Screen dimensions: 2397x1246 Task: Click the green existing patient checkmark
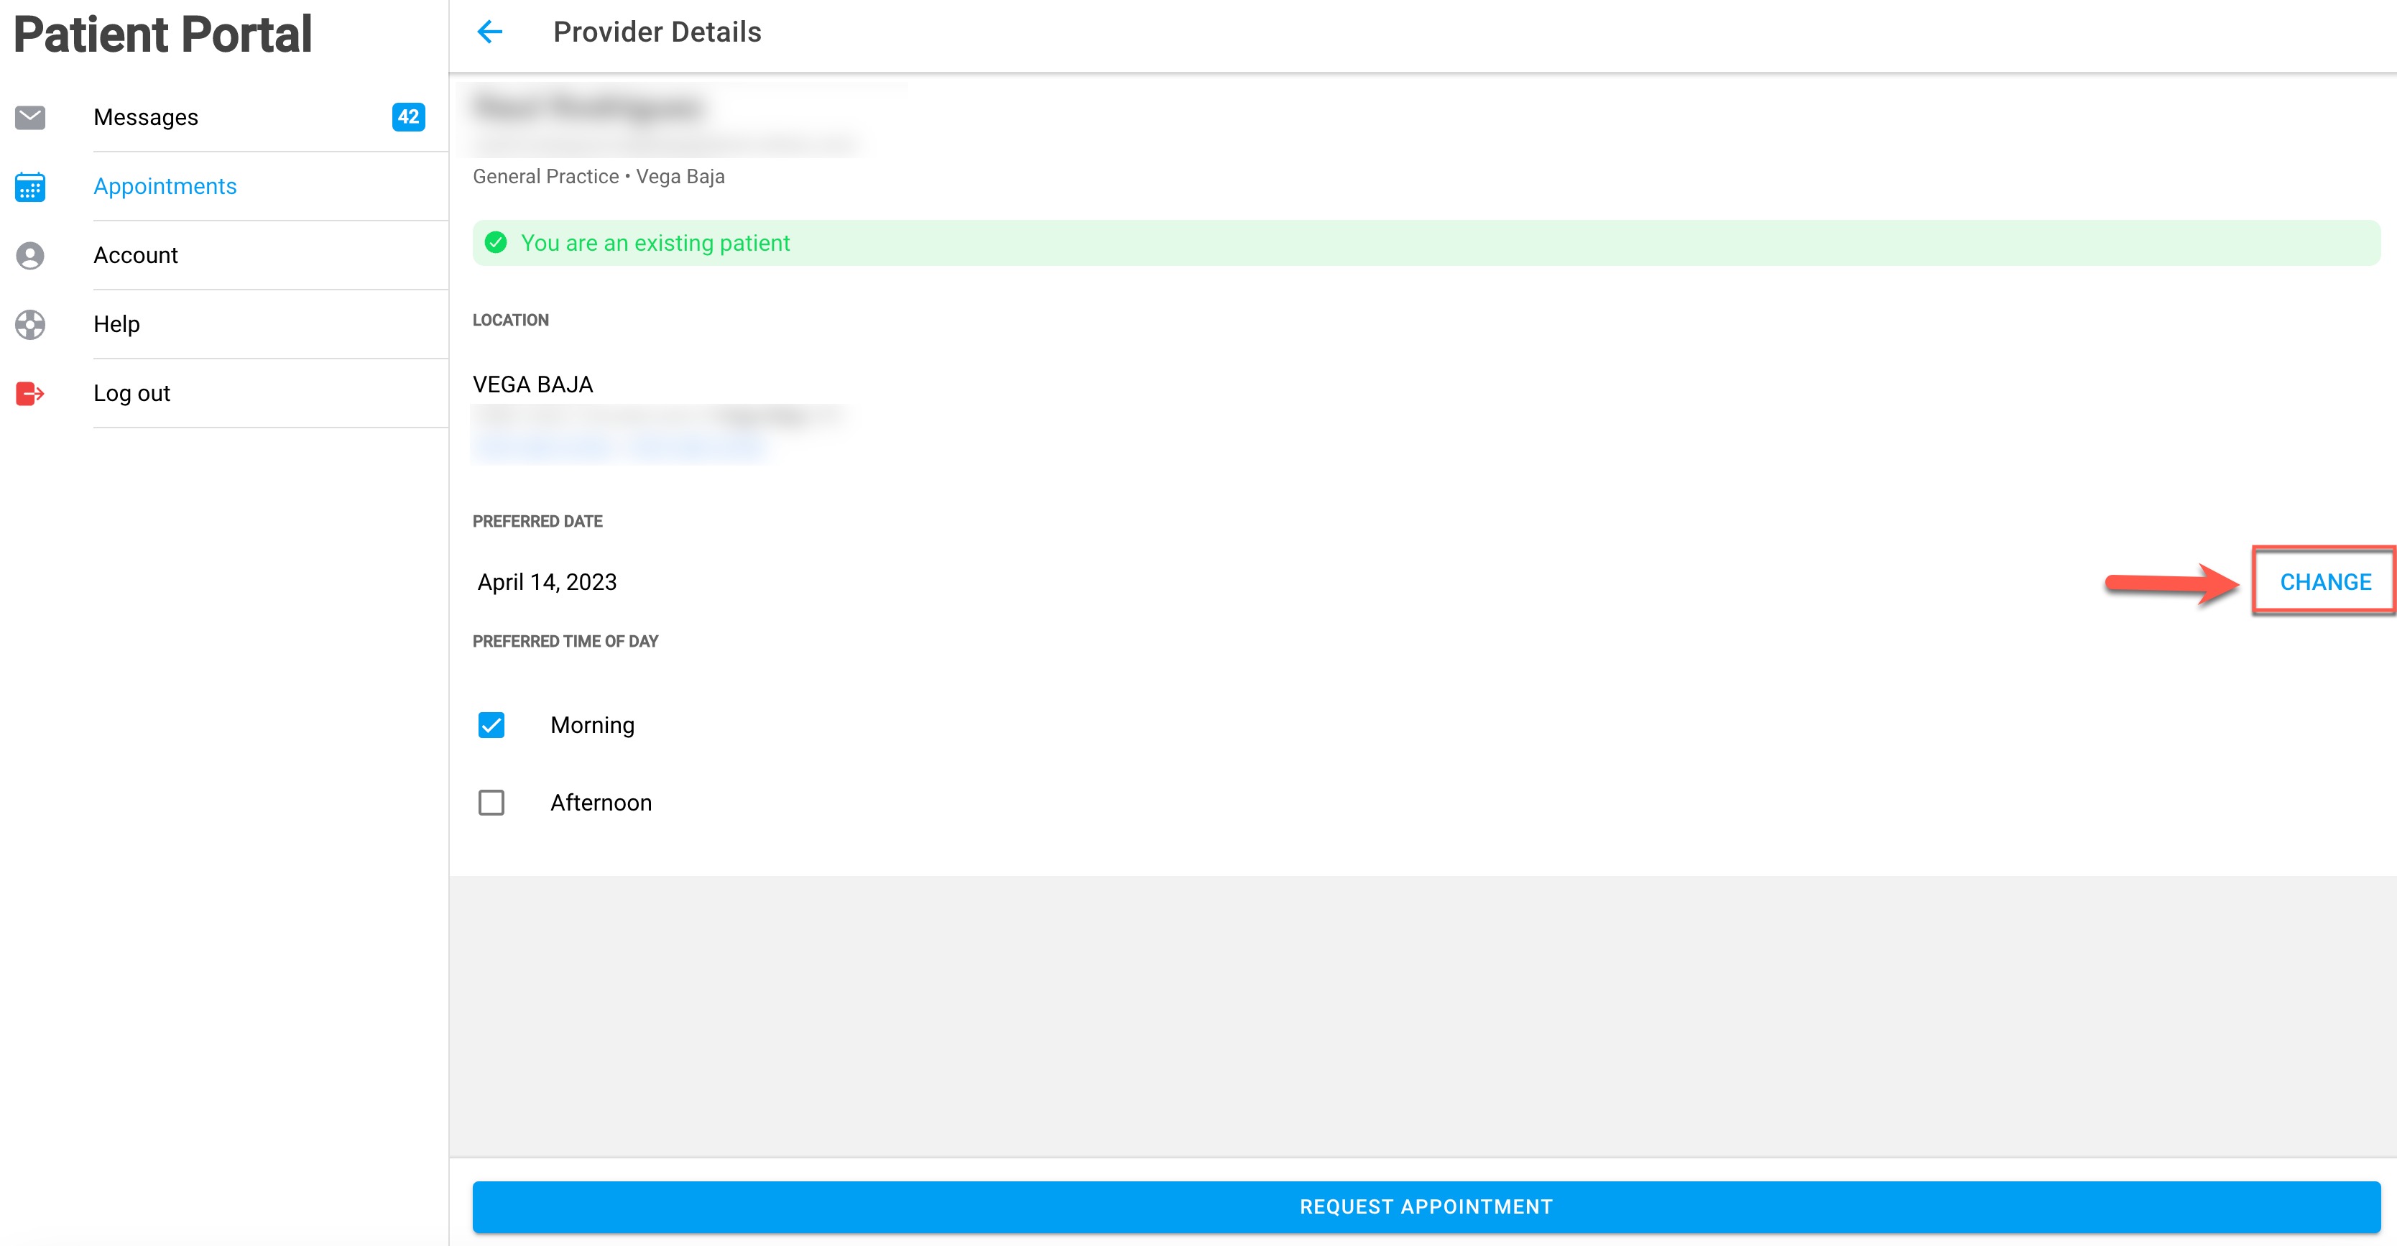(x=496, y=243)
